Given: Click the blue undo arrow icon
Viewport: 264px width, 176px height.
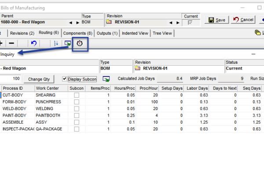Looking at the screenshot, I should point(34,43).
